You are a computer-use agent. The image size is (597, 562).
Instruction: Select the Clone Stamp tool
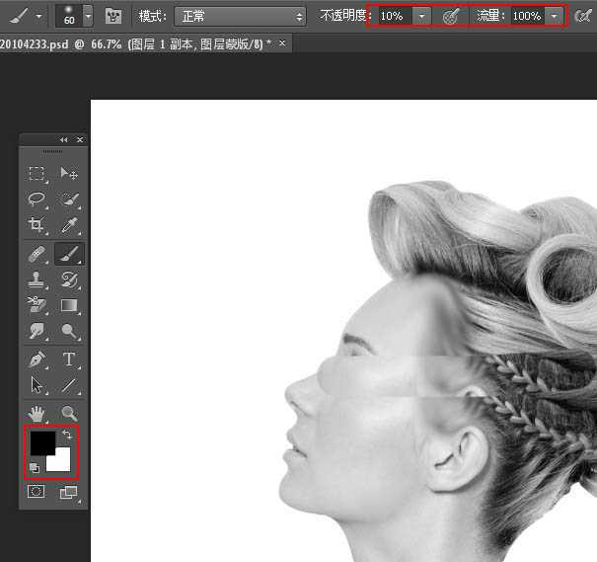37,281
